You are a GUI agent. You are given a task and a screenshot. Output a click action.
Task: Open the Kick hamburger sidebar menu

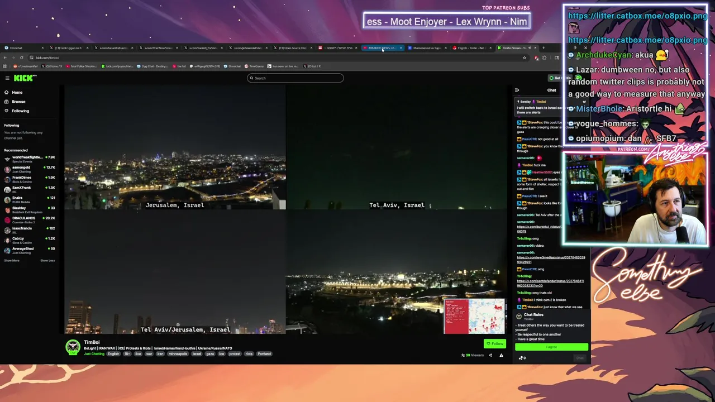(x=7, y=78)
